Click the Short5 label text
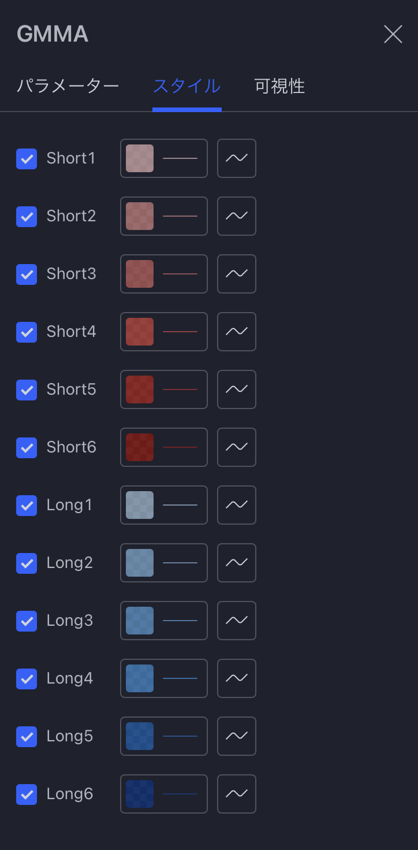Viewport: 418px width, 850px height. click(71, 389)
